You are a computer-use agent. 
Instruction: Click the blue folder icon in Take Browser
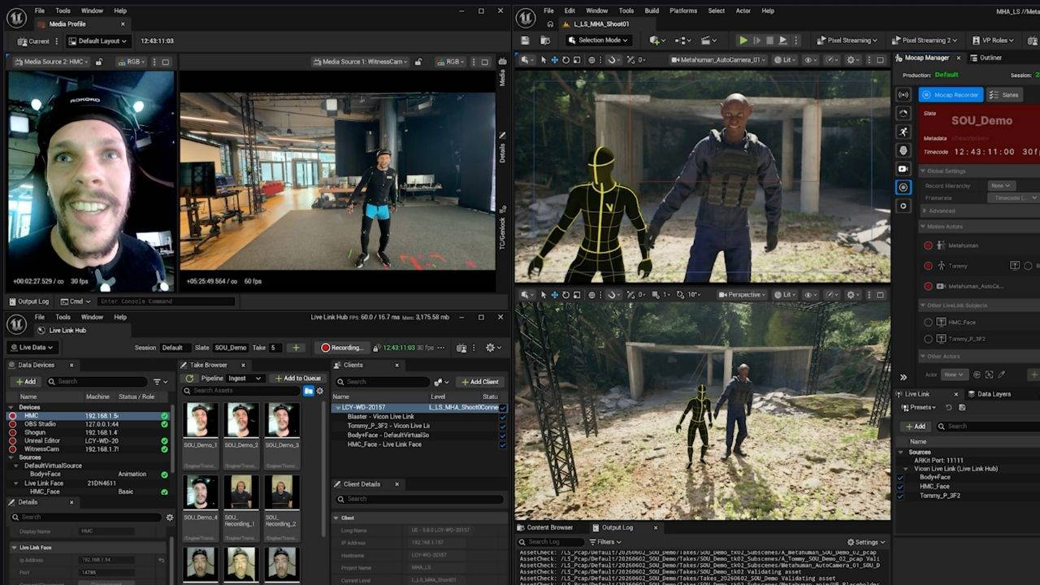click(309, 391)
